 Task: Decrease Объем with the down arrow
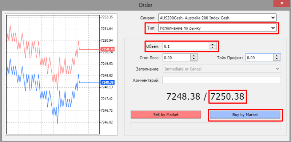click(212, 48)
